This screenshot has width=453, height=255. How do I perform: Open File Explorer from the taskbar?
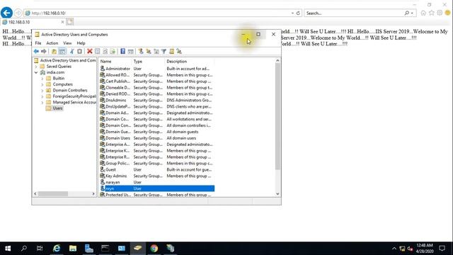73,249
